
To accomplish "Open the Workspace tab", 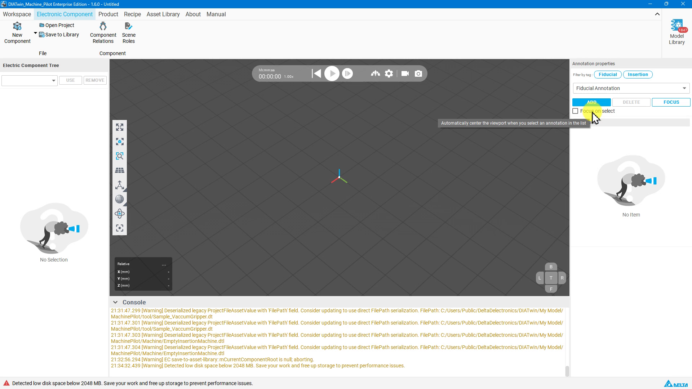I will click(x=17, y=14).
